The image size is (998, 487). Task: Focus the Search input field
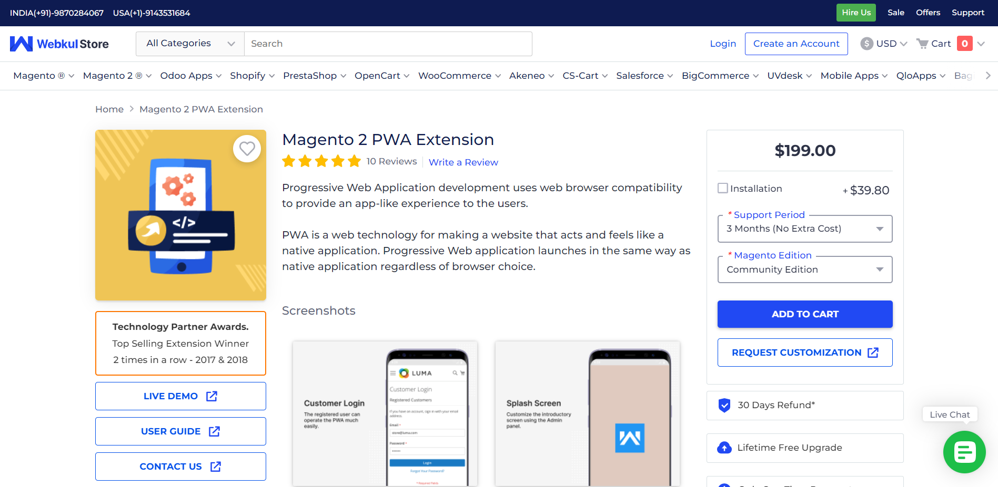[x=388, y=44]
